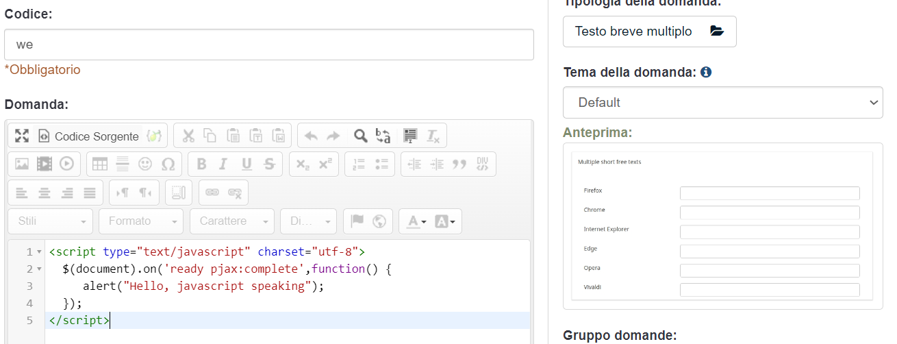The width and height of the screenshot is (897, 344).
Task: Open the Carattere font dropdown
Action: (x=233, y=221)
